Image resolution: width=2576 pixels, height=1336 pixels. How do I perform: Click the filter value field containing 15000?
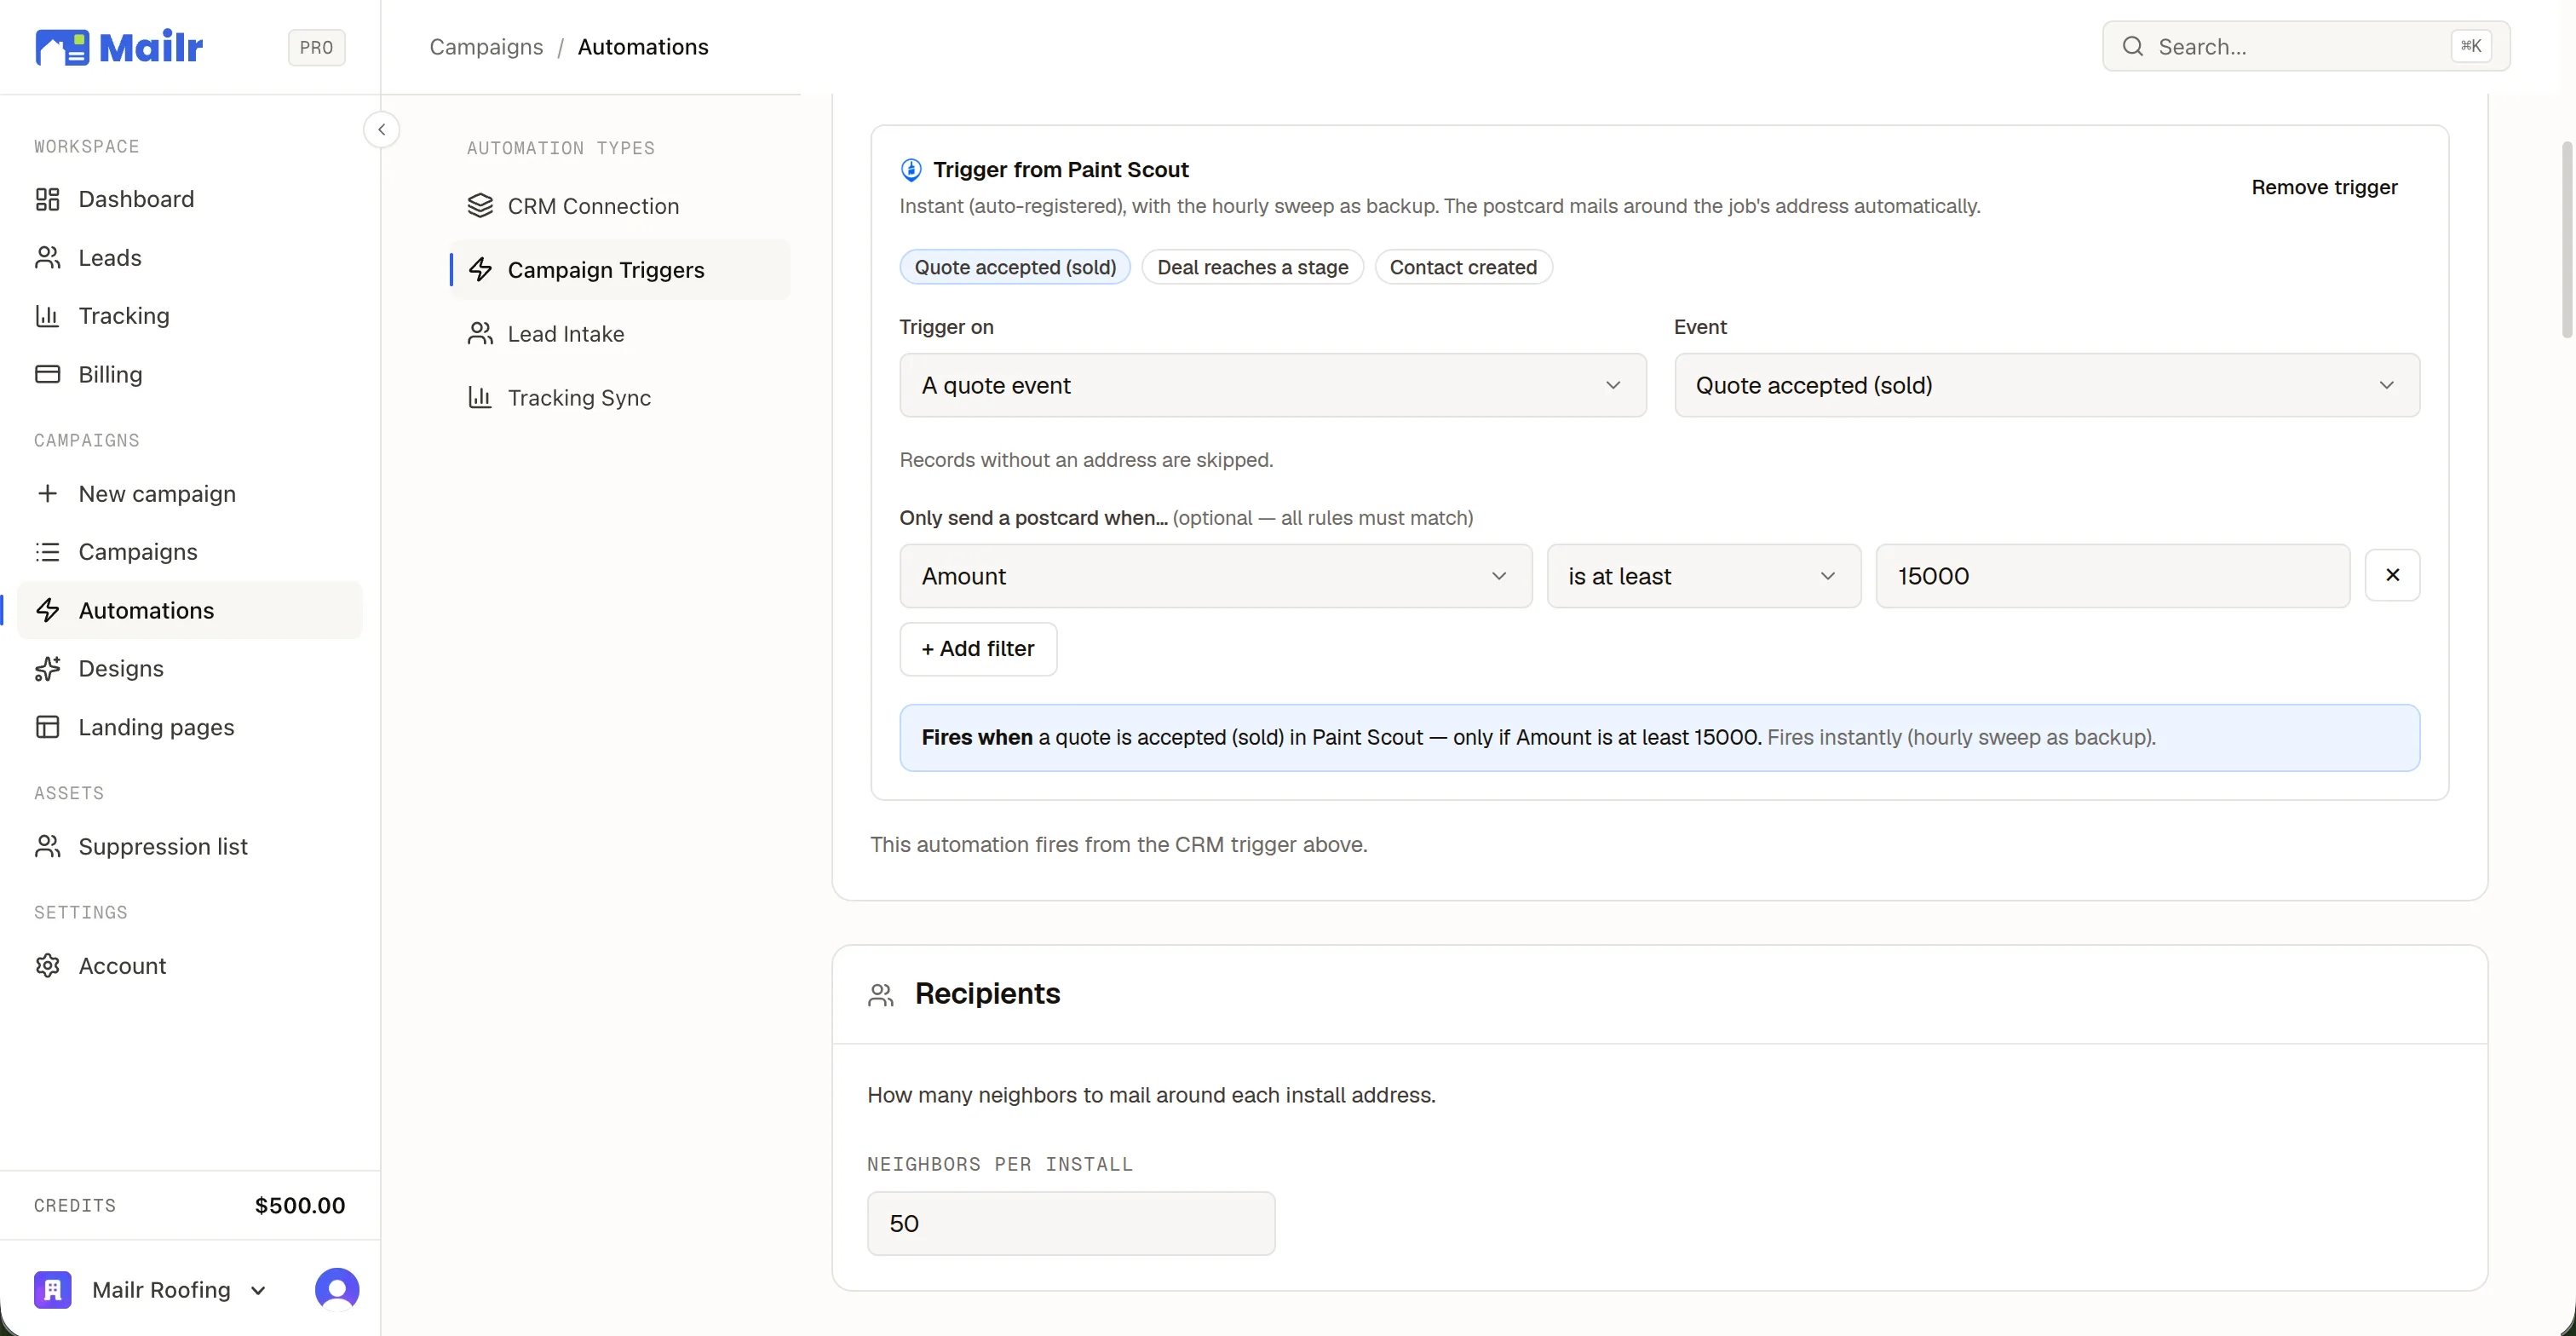(2112, 576)
